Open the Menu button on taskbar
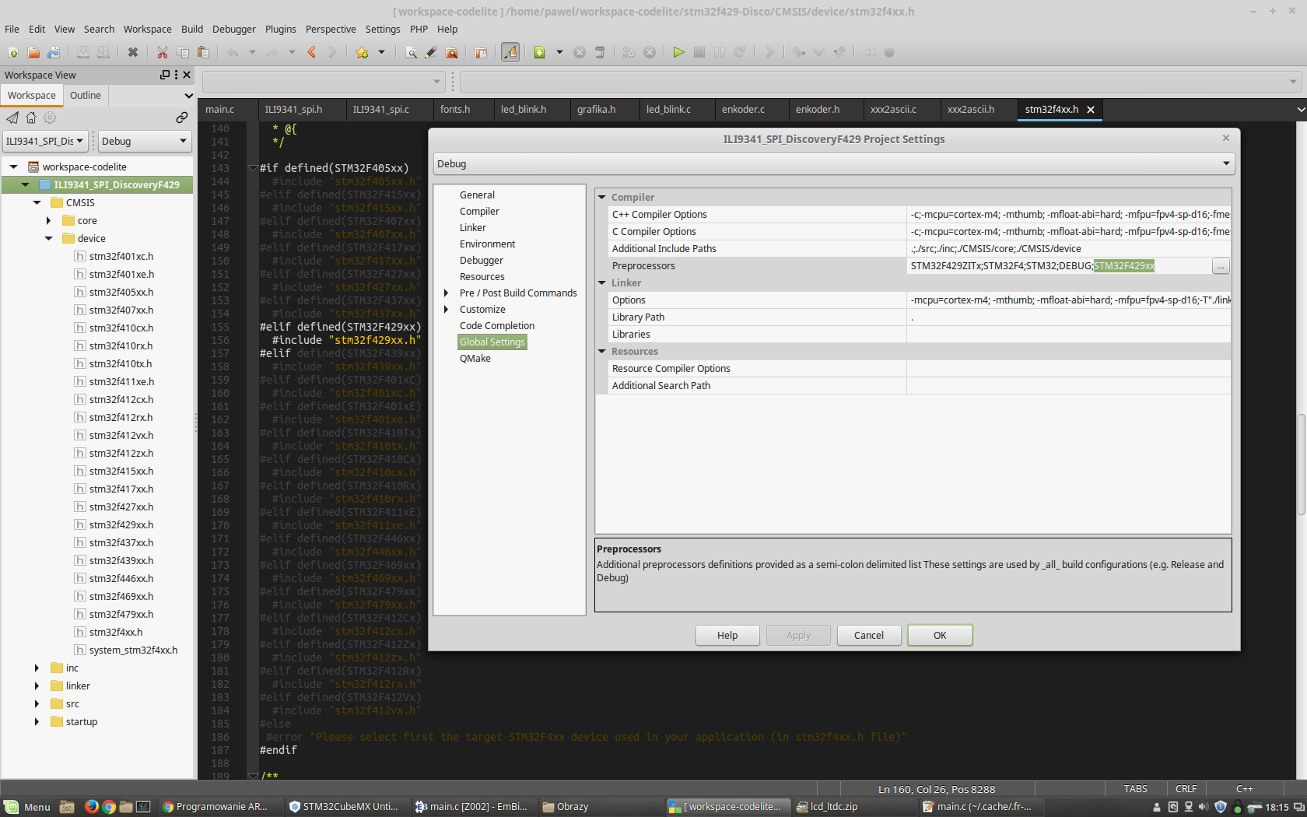 pos(28,807)
